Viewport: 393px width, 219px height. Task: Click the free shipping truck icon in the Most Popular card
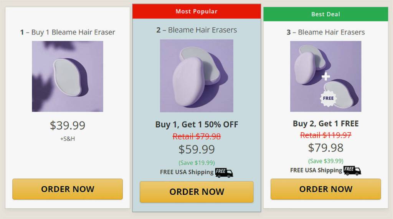pyautogui.click(x=224, y=173)
